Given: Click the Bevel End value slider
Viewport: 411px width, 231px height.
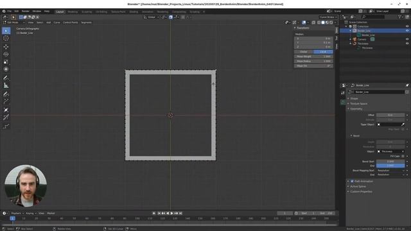Looking at the screenshot, I should point(390,166).
